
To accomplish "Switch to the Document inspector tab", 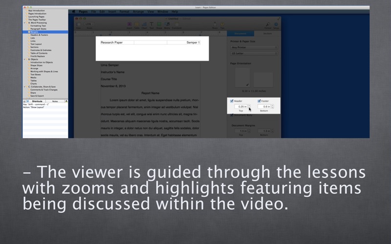I will click(x=240, y=33).
